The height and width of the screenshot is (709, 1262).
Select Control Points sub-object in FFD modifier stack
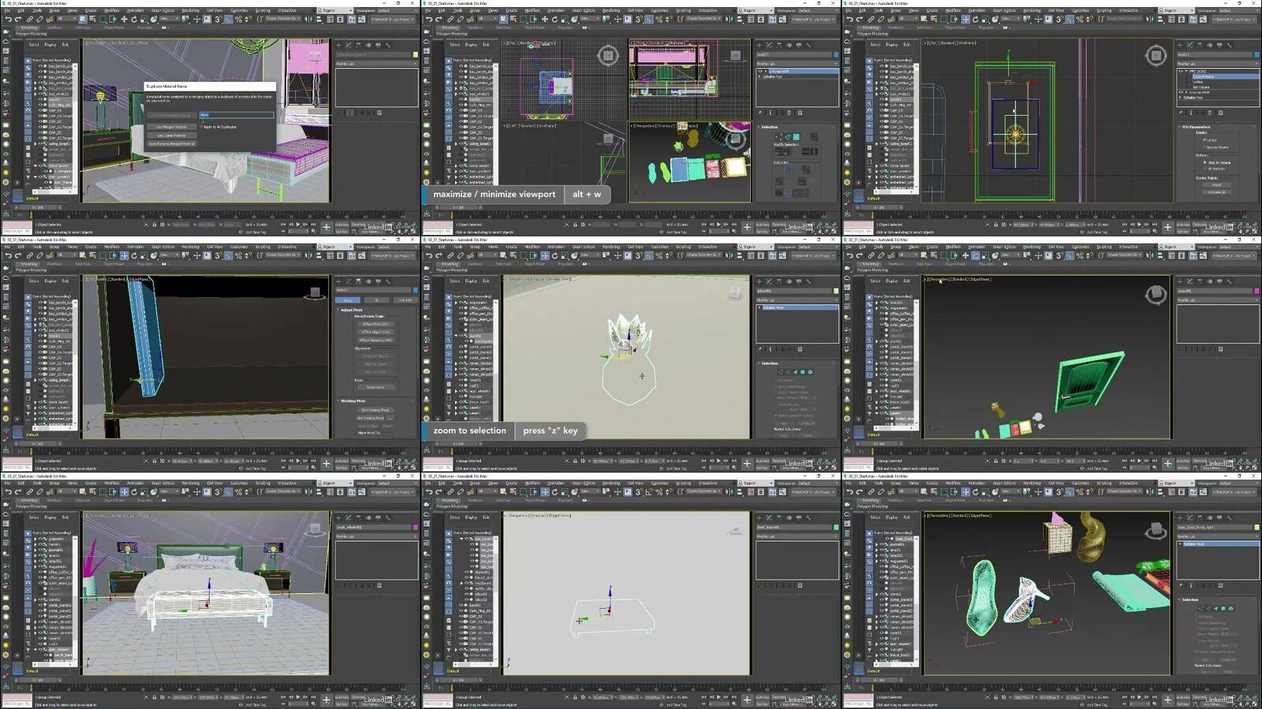pyautogui.click(x=1204, y=76)
